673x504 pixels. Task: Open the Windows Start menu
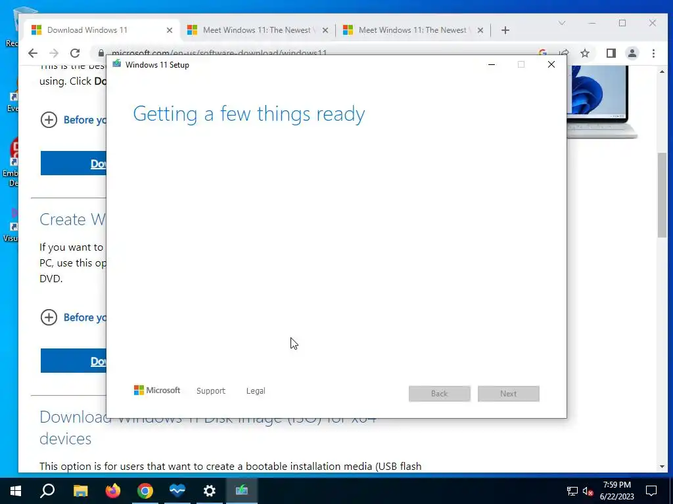tap(16, 491)
